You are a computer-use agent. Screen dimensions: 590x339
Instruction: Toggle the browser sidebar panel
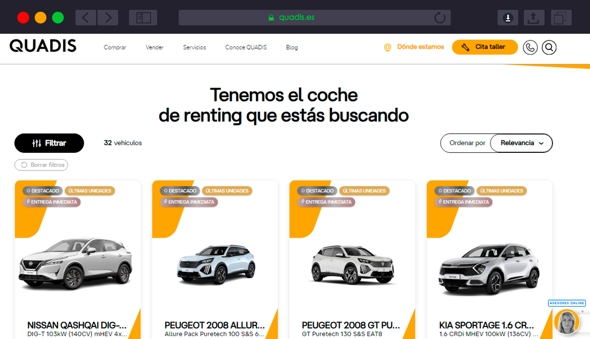(143, 18)
